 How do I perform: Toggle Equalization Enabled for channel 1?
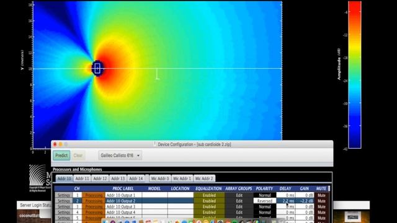[209, 195]
